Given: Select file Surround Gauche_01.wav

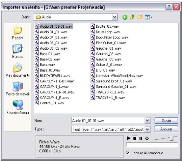Looking at the screenshot, I should tap(113, 87).
